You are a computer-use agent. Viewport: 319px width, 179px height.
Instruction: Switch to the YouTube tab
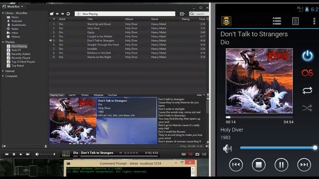click(x=112, y=95)
